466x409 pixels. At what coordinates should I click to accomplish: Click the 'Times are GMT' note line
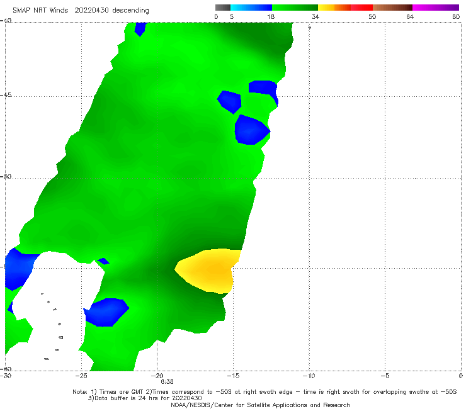264,392
